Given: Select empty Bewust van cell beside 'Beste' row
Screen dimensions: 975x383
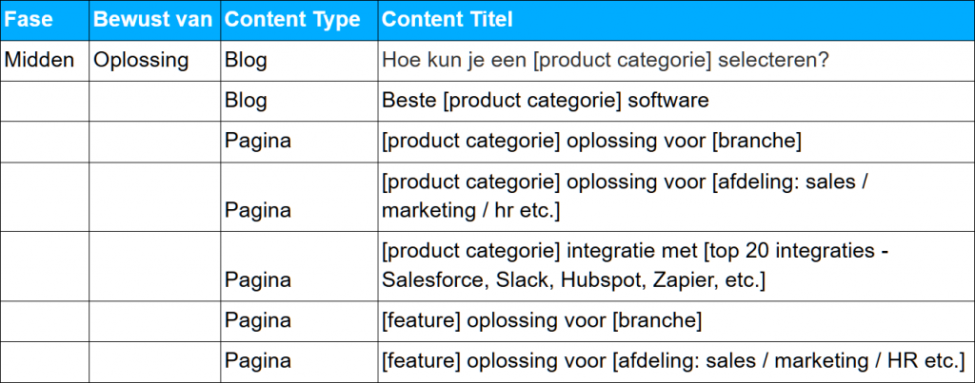Looking at the screenshot, I should click(x=155, y=101).
